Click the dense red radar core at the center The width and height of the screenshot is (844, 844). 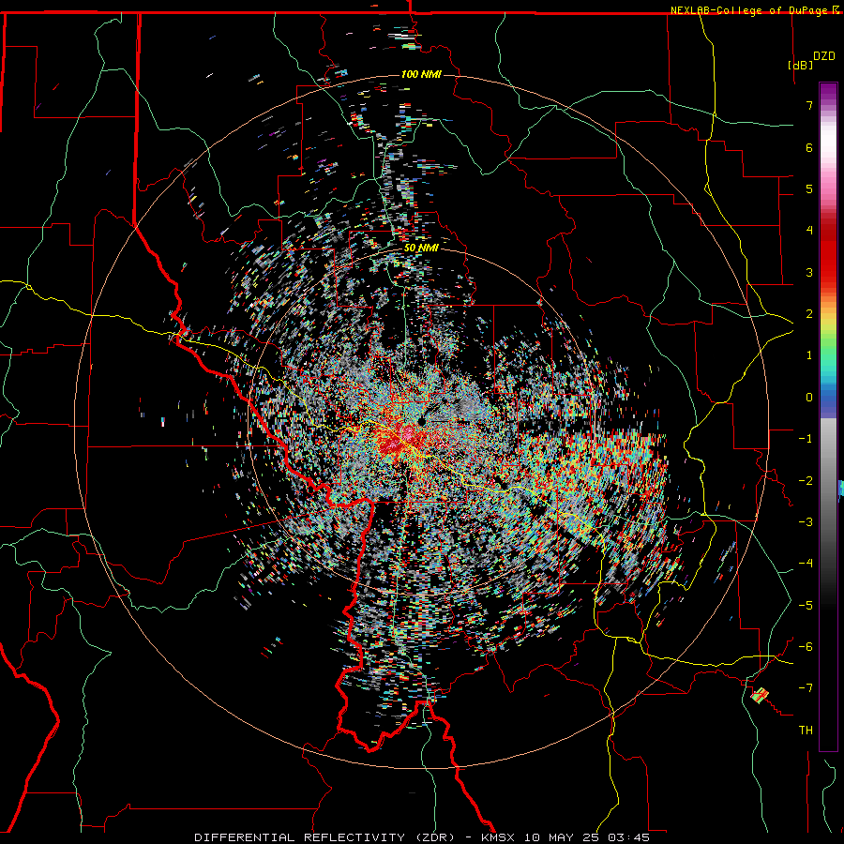point(399,439)
